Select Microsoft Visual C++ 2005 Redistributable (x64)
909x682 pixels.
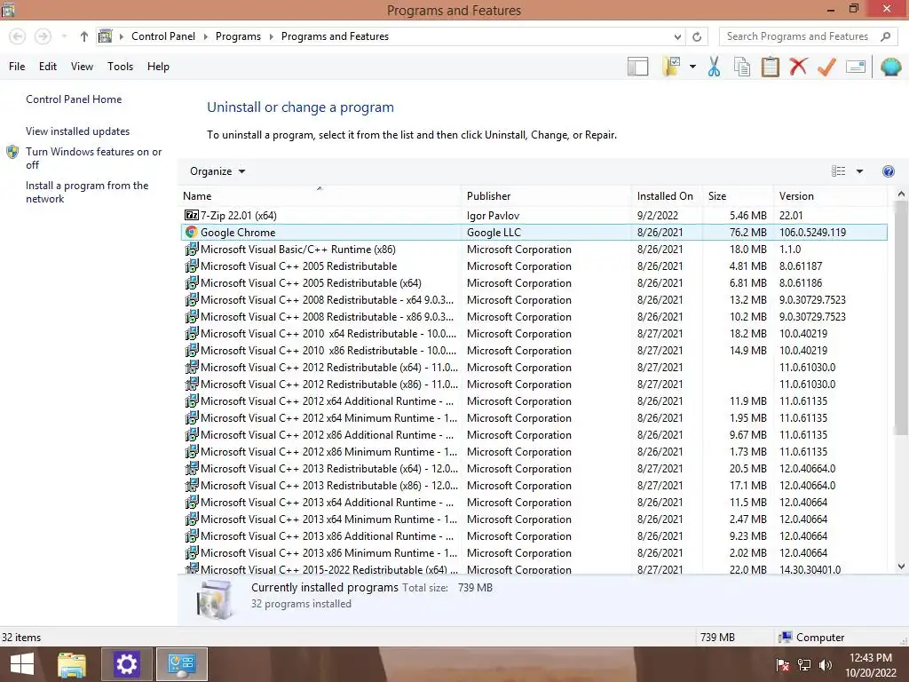(534, 283)
